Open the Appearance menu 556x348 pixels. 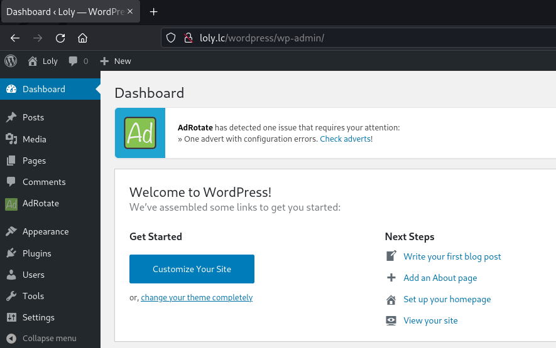click(x=45, y=231)
